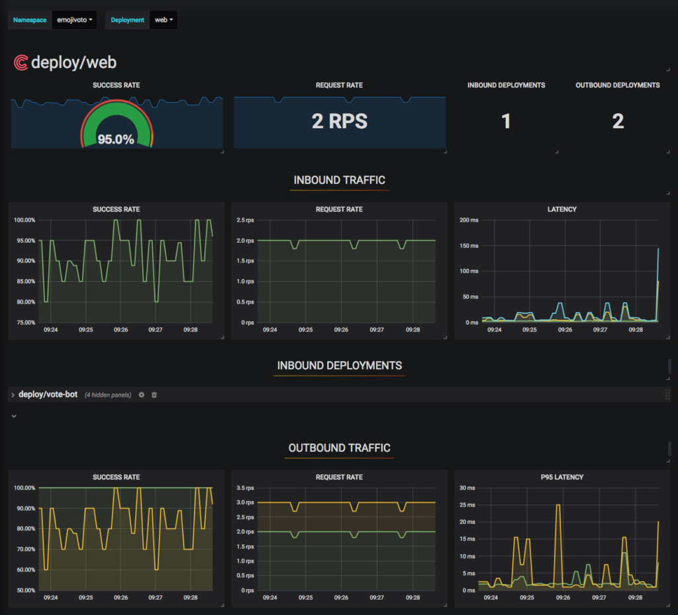Click the Deployment variable label
Viewport: 678px width, 615px height.
(127, 20)
